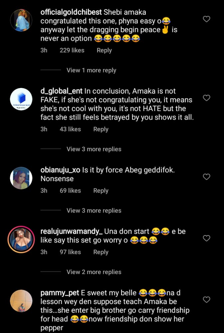Expand 'View 1 more reply' thread

click(x=91, y=70)
